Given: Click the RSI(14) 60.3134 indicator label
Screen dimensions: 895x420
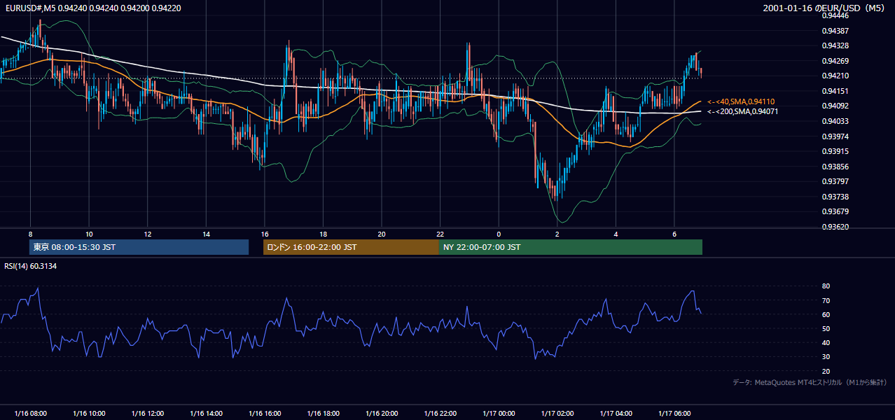Looking at the screenshot, I should click(30, 266).
